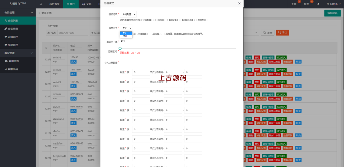Viewport: 344px width, 167px height.
Task: Click 真人 badge for user SD2054
Action: tap(73, 99)
